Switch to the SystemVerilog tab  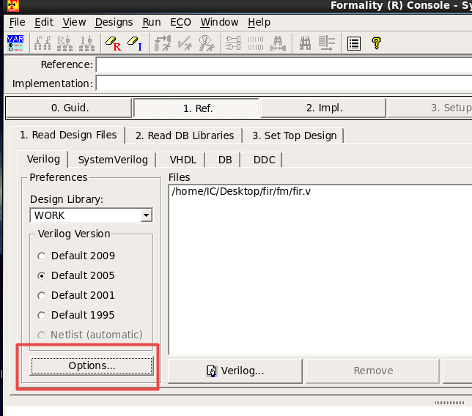113,160
